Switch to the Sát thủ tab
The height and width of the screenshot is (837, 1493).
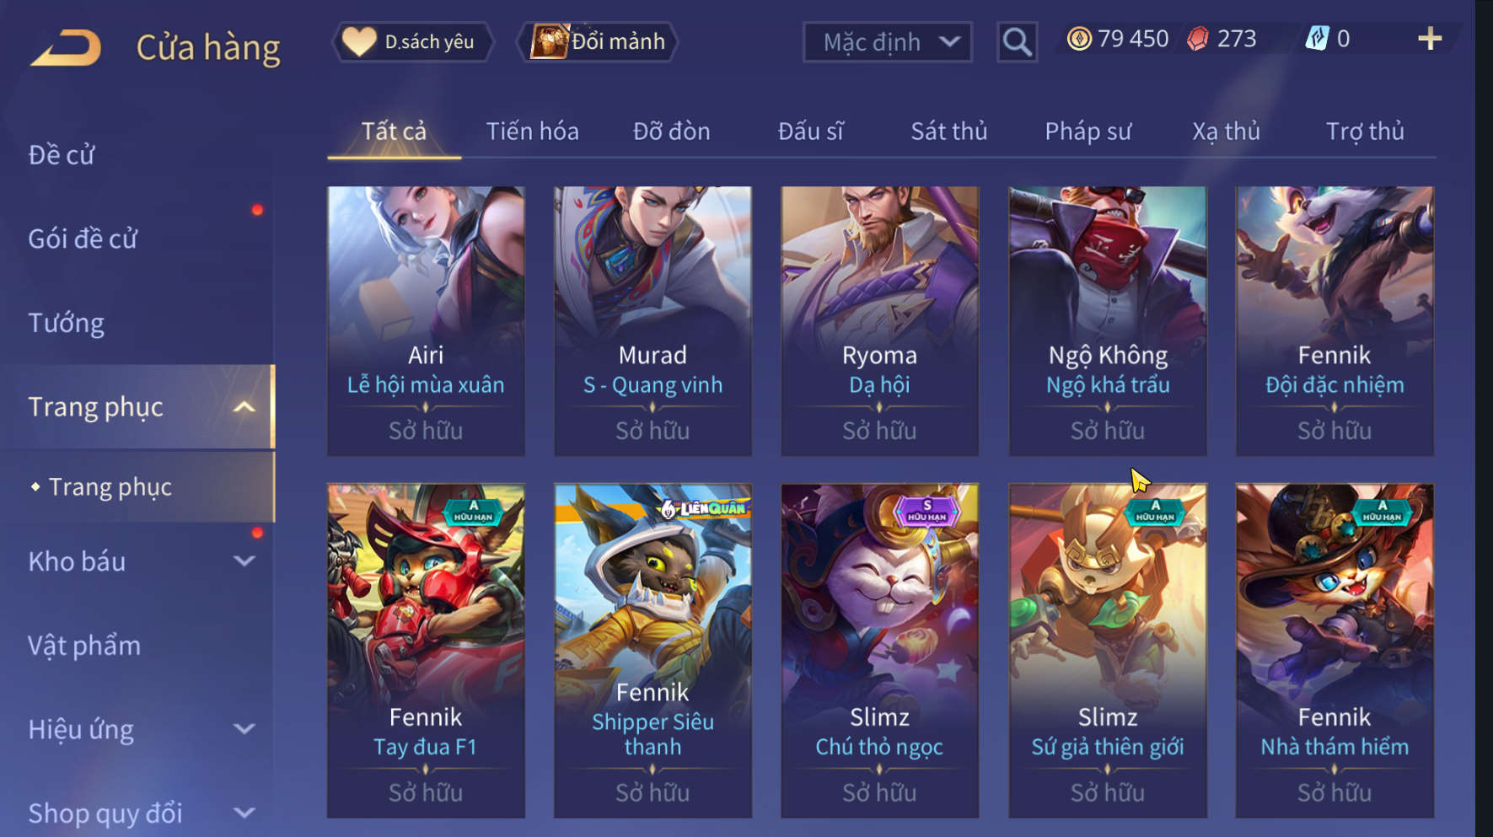(x=948, y=131)
